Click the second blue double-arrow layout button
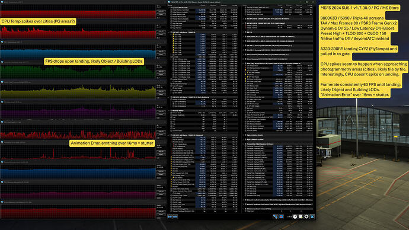Image resolution: width=409 pixels, height=230 pixels. pos(175,217)
